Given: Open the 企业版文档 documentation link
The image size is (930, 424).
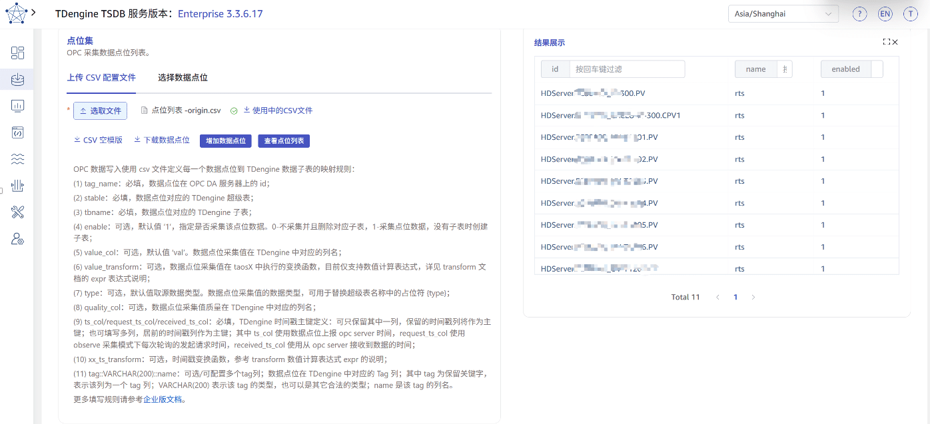Looking at the screenshot, I should (163, 399).
